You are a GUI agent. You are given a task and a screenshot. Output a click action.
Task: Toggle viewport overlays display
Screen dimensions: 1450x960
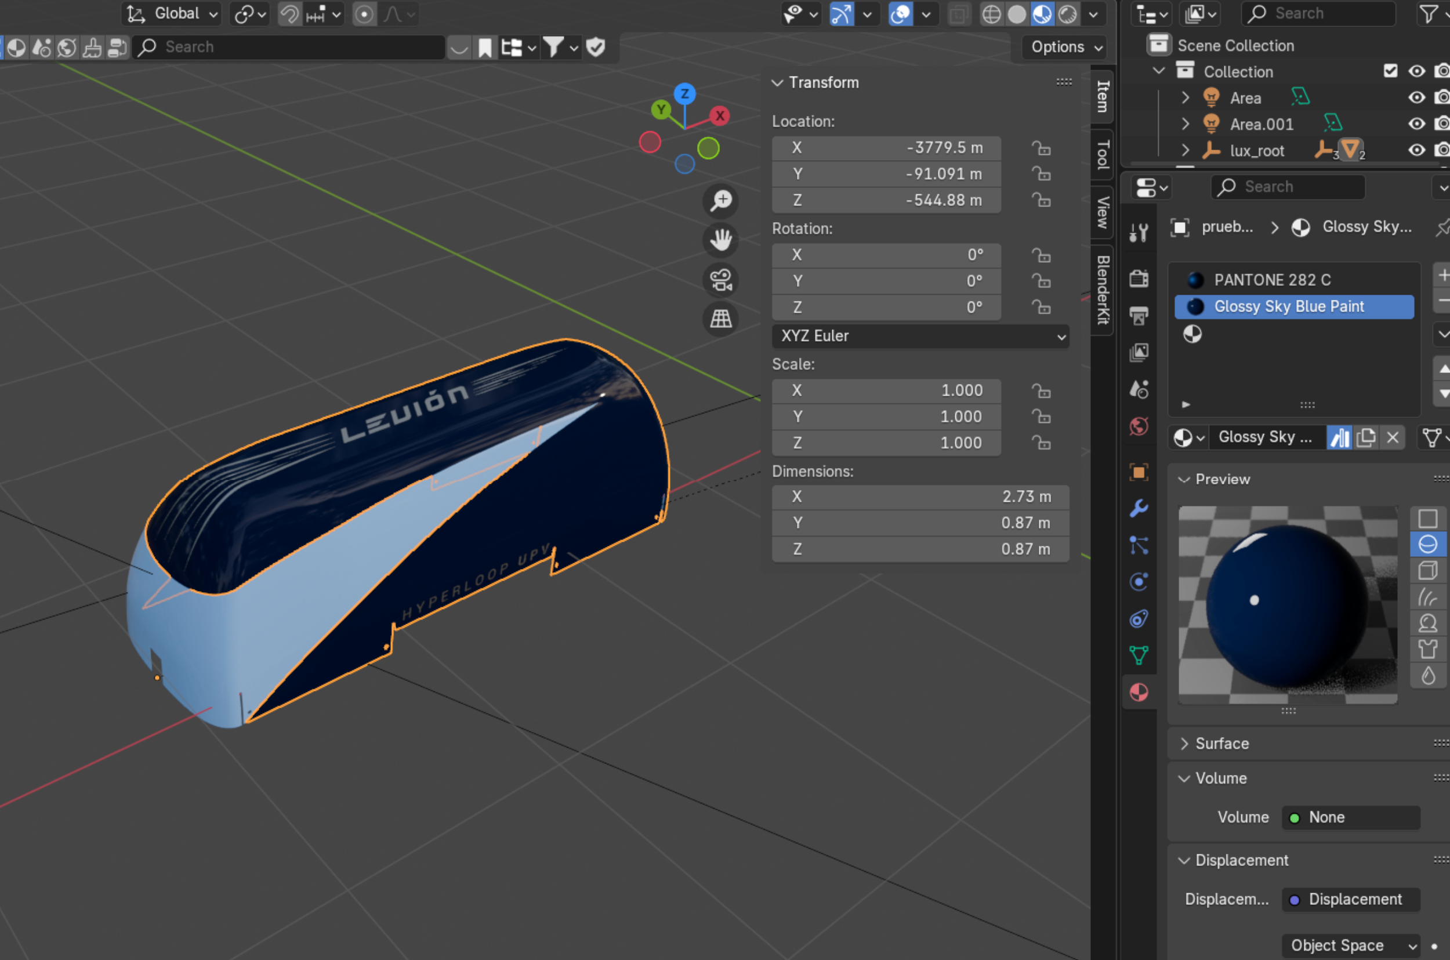coord(900,13)
